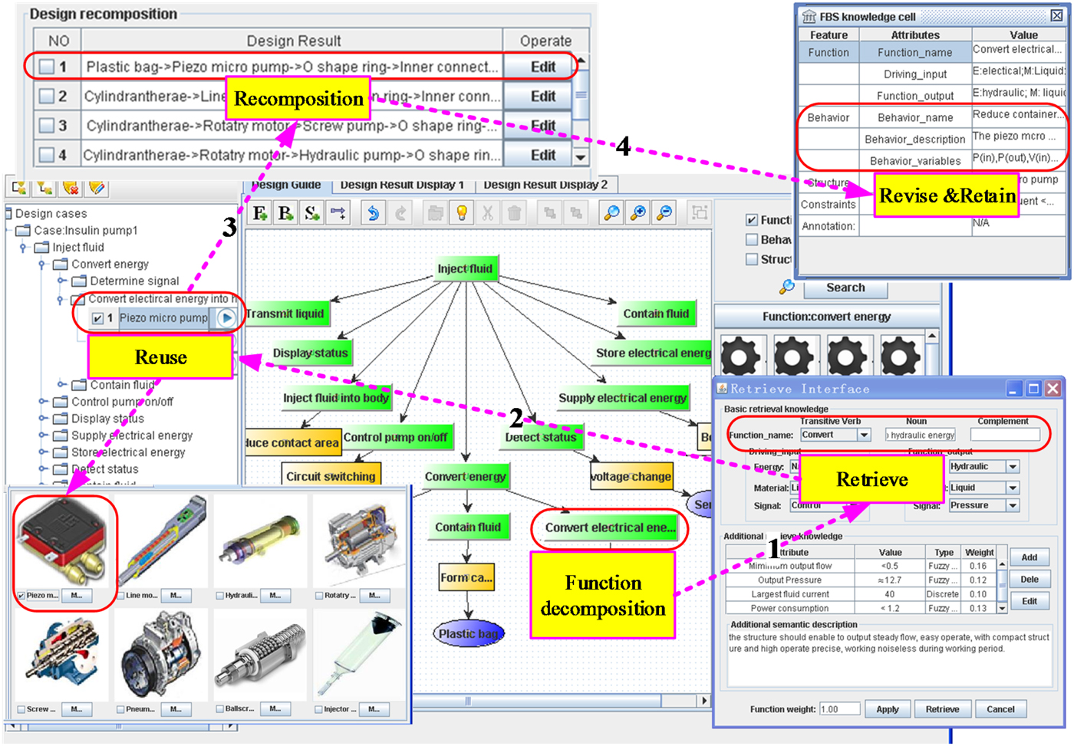Open the Transitive Verb 'Convert' dropdown
Viewport: 1074px width, 746px height.
pyautogui.click(x=864, y=435)
